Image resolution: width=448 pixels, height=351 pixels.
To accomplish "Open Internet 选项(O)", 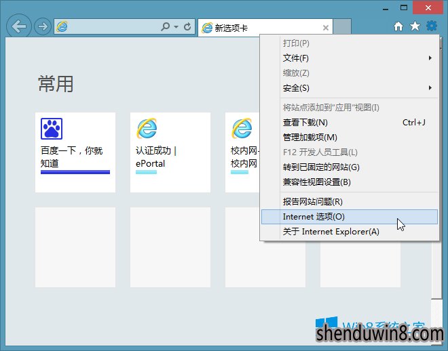I will tap(350, 217).
